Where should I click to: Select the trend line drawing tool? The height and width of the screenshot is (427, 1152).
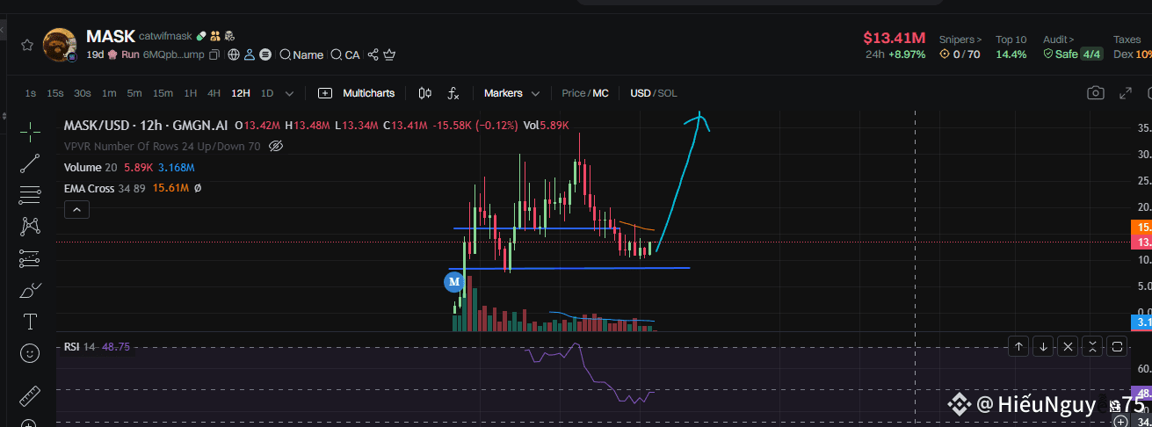point(30,163)
